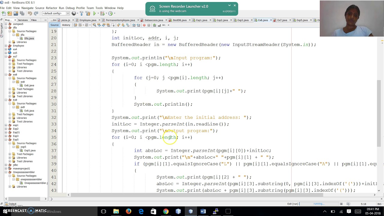Click the Stop Macro Recording square icon

pyautogui.click(x=148, y=25)
